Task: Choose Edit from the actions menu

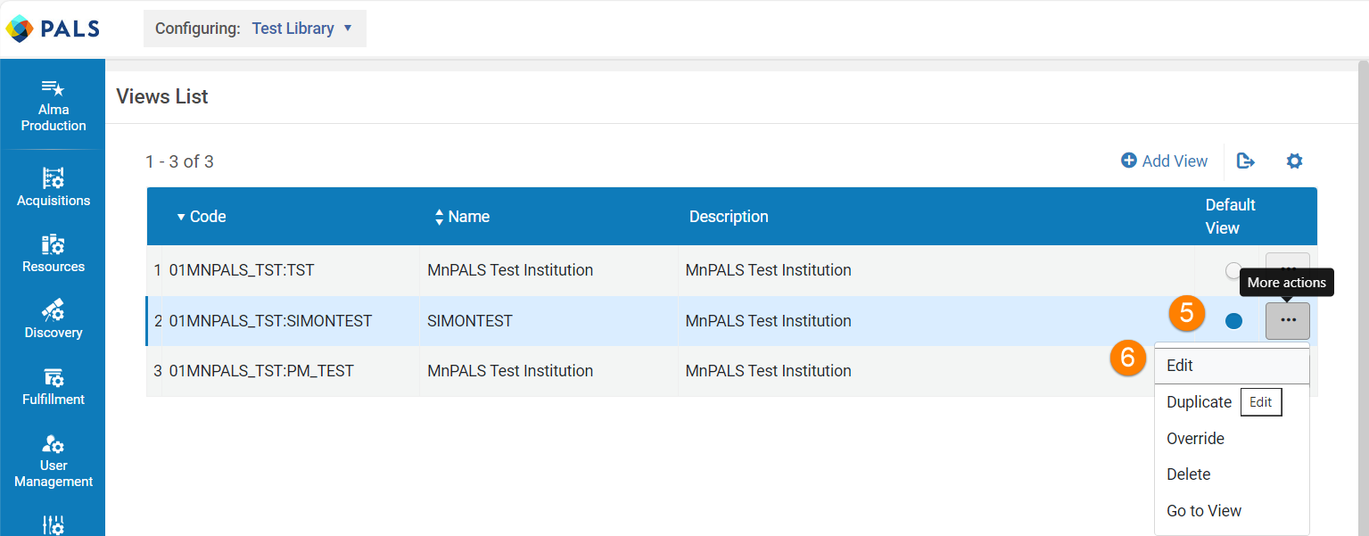Action: coord(1232,366)
